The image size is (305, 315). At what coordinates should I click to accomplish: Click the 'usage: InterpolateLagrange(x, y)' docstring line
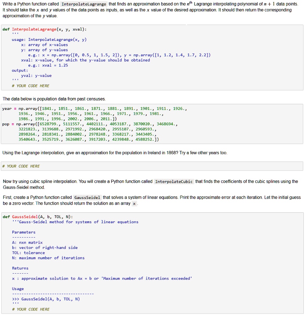(x=49, y=40)
